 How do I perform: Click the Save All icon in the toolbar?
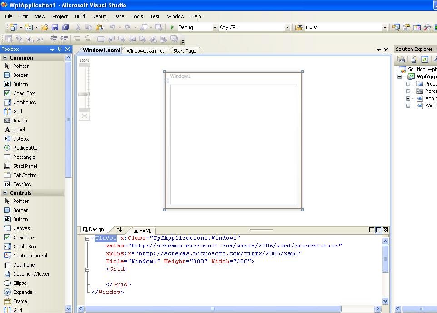65,27
